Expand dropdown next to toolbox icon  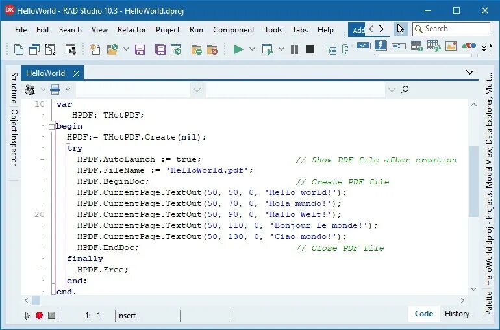(42, 90)
